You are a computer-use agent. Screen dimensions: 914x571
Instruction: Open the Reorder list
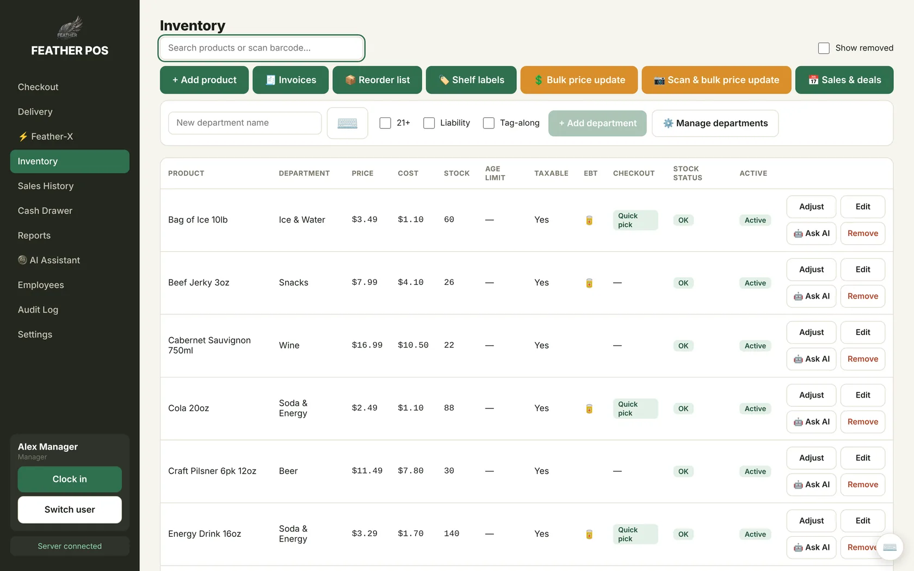[x=377, y=80]
